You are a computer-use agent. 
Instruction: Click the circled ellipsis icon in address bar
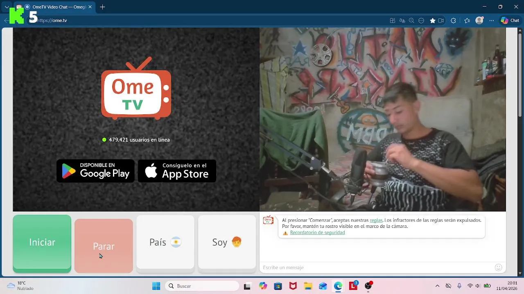pyautogui.click(x=421, y=20)
